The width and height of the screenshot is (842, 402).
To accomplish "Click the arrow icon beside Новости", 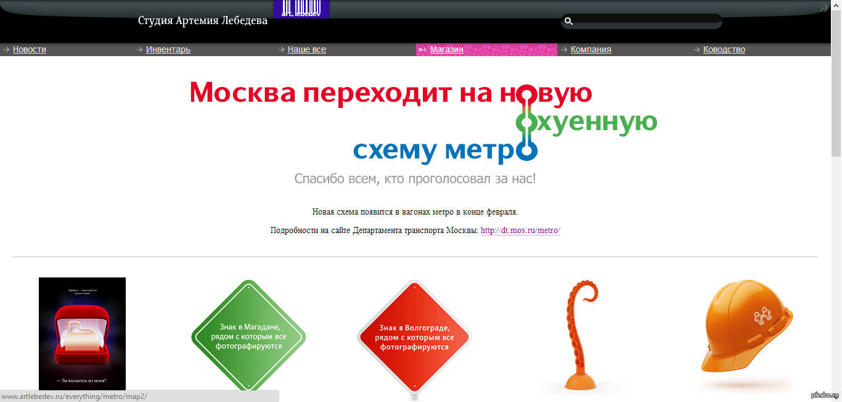I will (6, 50).
